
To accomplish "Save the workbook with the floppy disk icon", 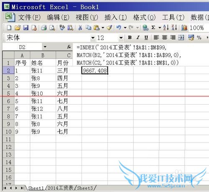I will coord(26,28).
